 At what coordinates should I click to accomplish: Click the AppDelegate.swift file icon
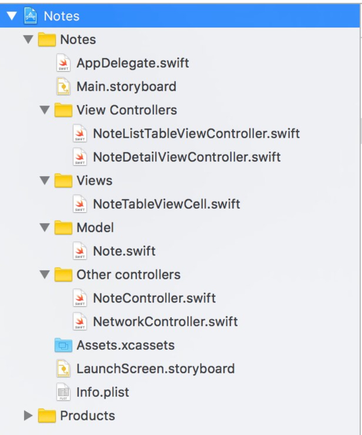point(63,62)
